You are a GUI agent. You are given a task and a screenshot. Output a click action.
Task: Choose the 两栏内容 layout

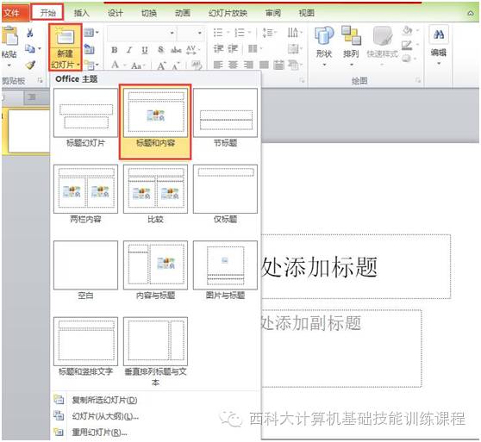85,195
